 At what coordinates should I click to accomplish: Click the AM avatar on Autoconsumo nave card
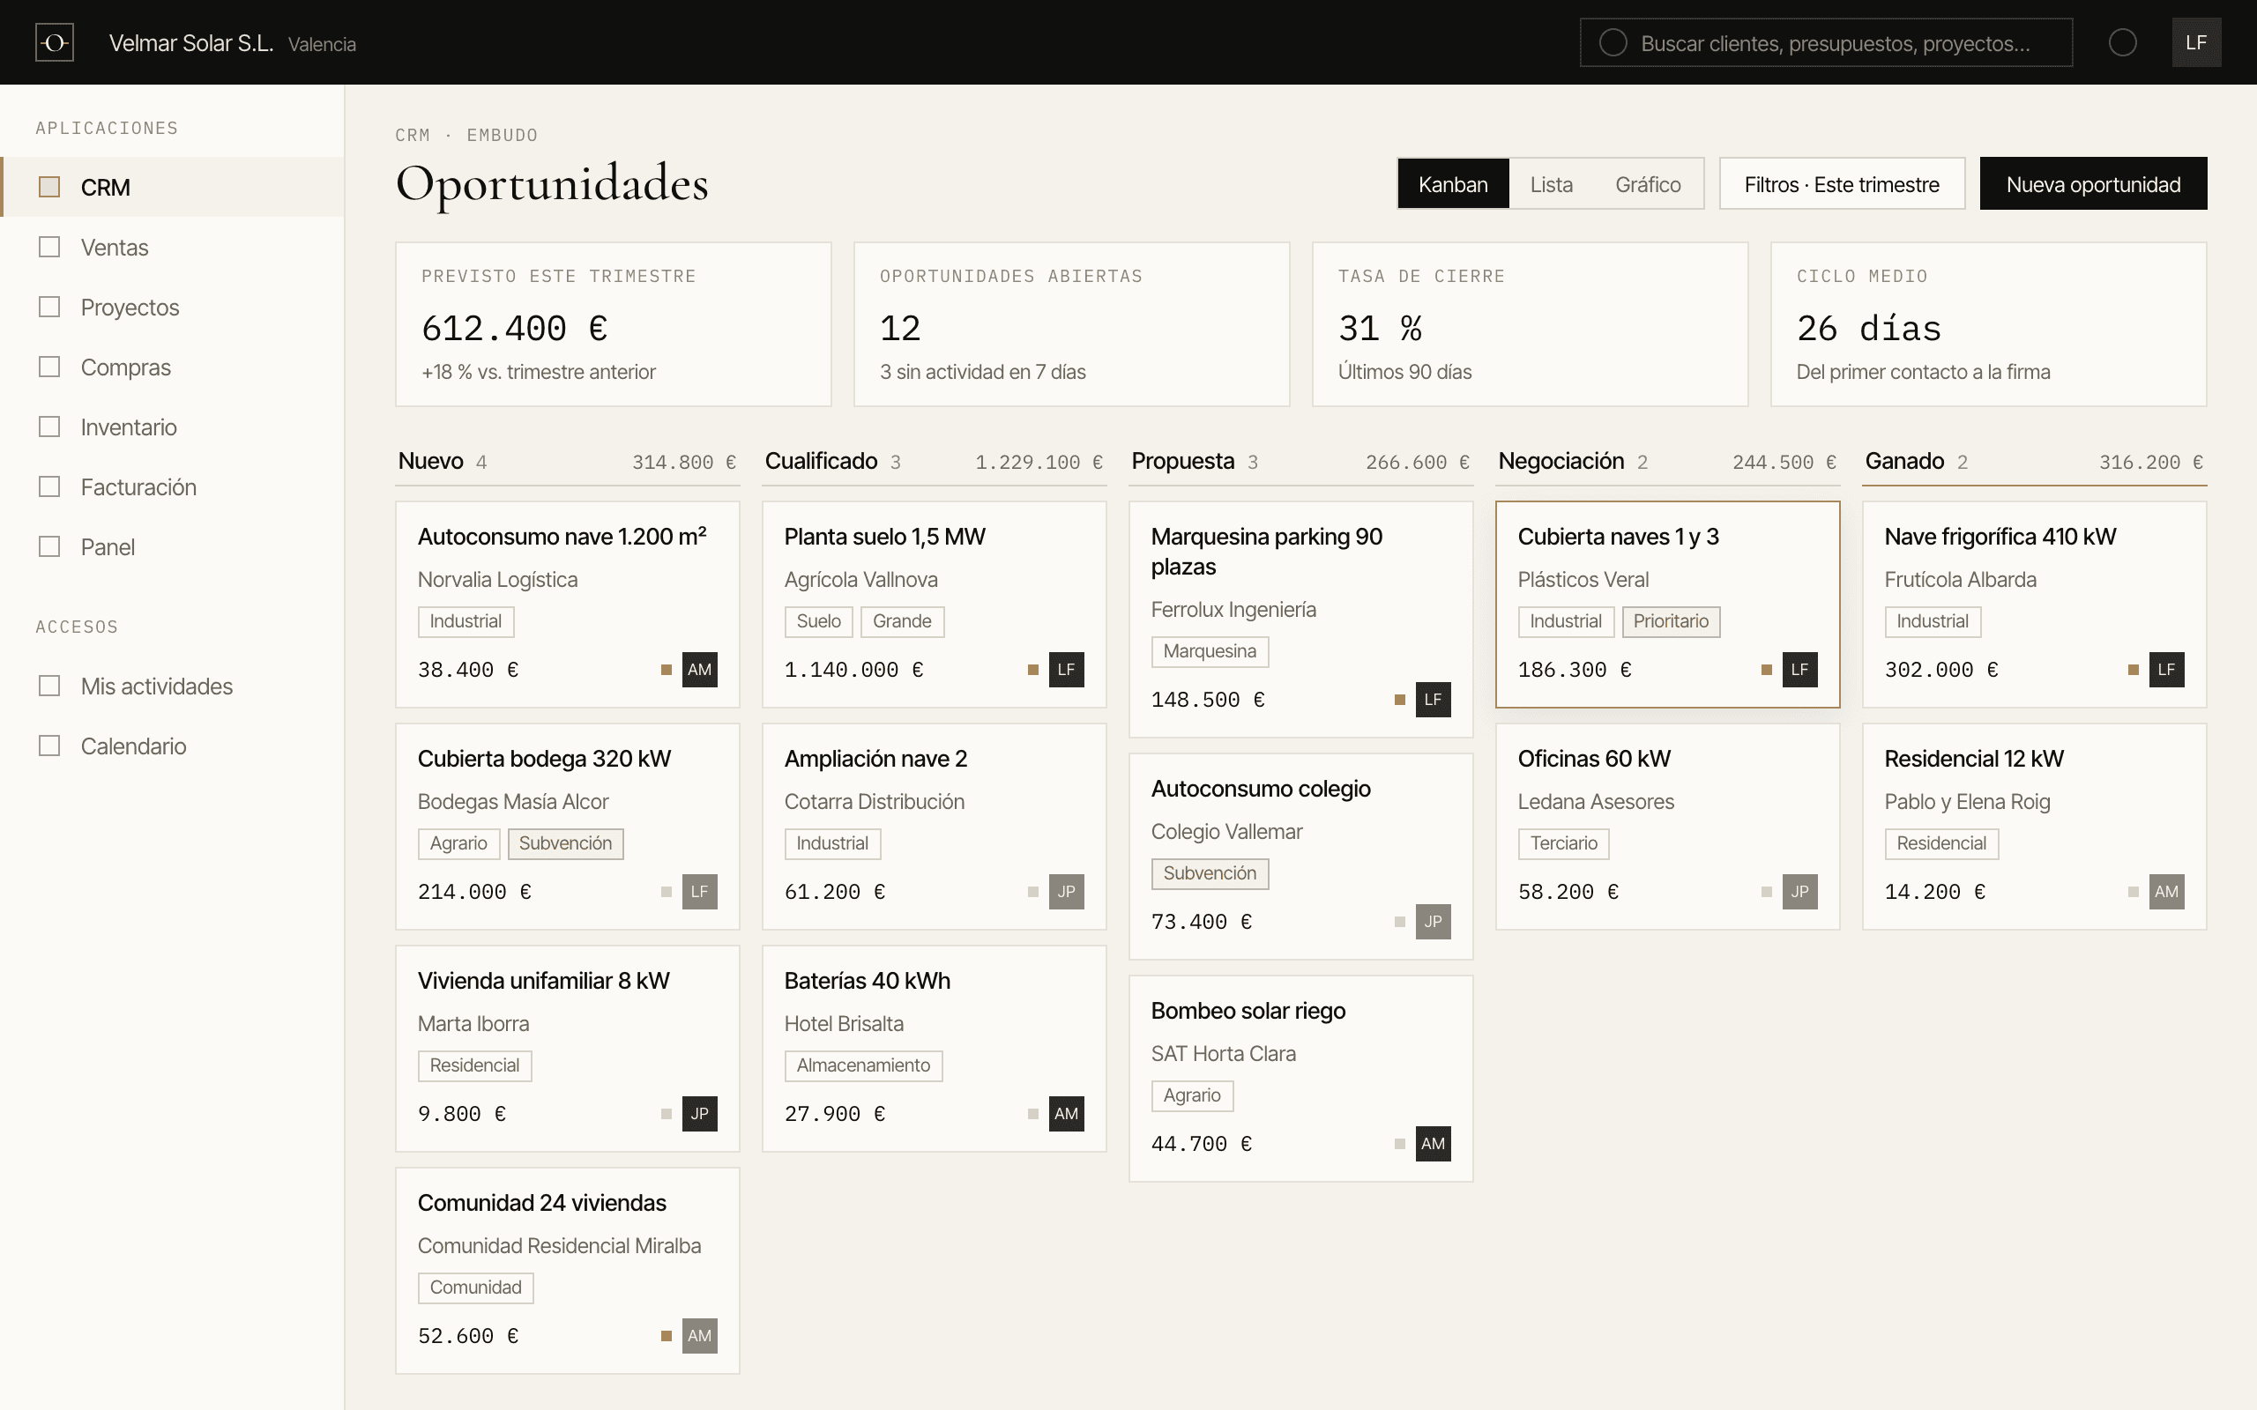[699, 670]
